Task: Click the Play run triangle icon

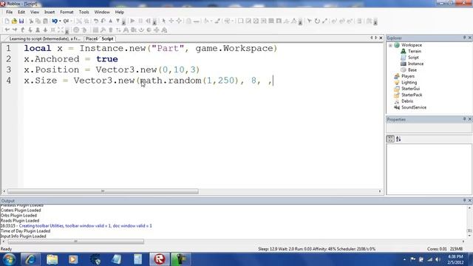Action: tap(132, 21)
